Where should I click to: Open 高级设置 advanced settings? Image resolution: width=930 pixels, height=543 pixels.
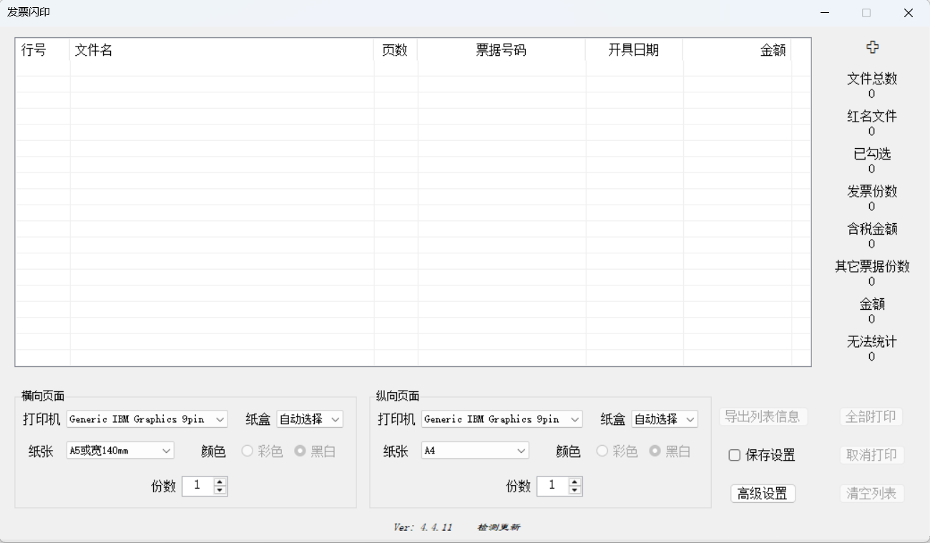coord(763,494)
